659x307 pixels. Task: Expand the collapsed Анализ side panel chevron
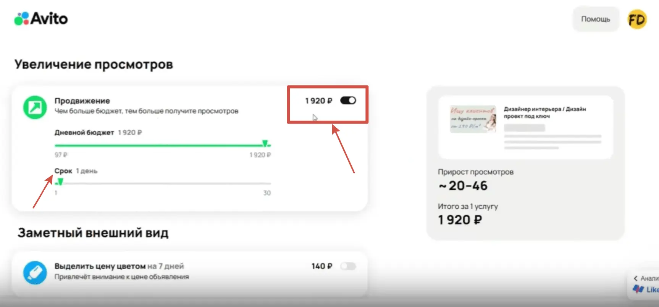(x=636, y=278)
